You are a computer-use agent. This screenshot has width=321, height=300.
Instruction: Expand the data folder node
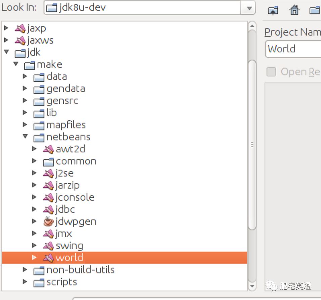[x=25, y=76]
